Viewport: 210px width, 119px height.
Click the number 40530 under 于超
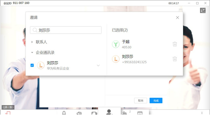coord(126,47)
